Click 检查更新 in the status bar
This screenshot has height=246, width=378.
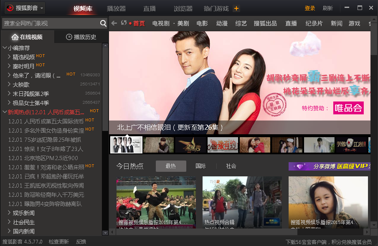(x=58, y=241)
